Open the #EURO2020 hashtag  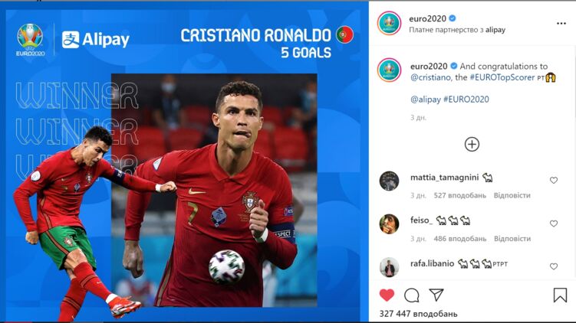466,100
